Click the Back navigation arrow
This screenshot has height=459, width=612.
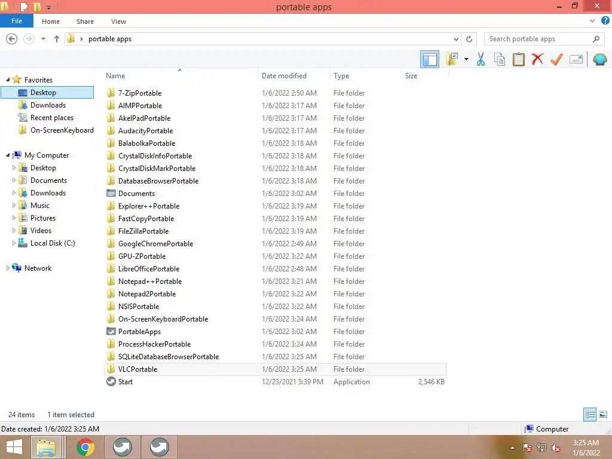[x=12, y=39]
